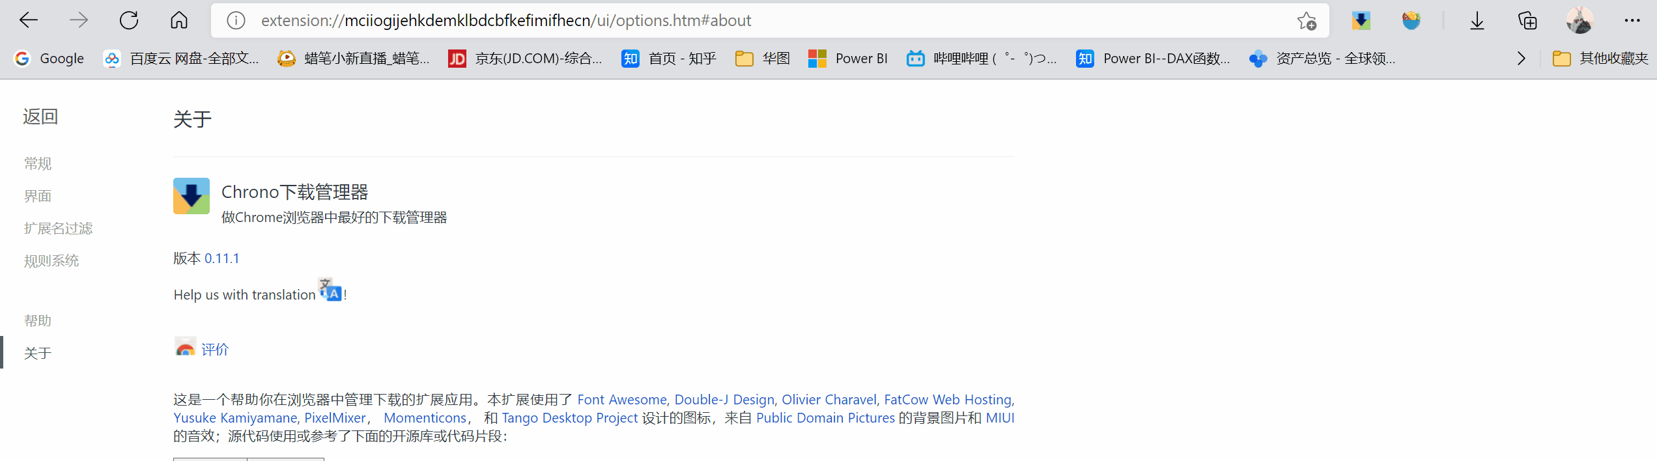
Task: Open the colorful bowl extension icon
Action: [1411, 21]
